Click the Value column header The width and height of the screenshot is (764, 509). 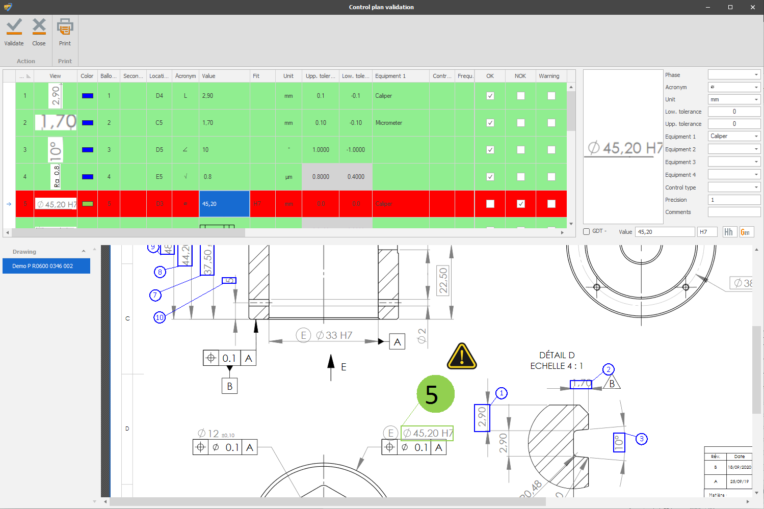[x=224, y=76]
